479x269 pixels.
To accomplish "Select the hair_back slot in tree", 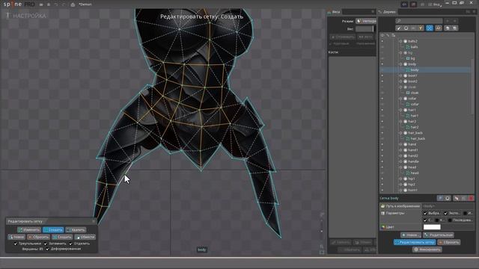I will [x=415, y=133].
